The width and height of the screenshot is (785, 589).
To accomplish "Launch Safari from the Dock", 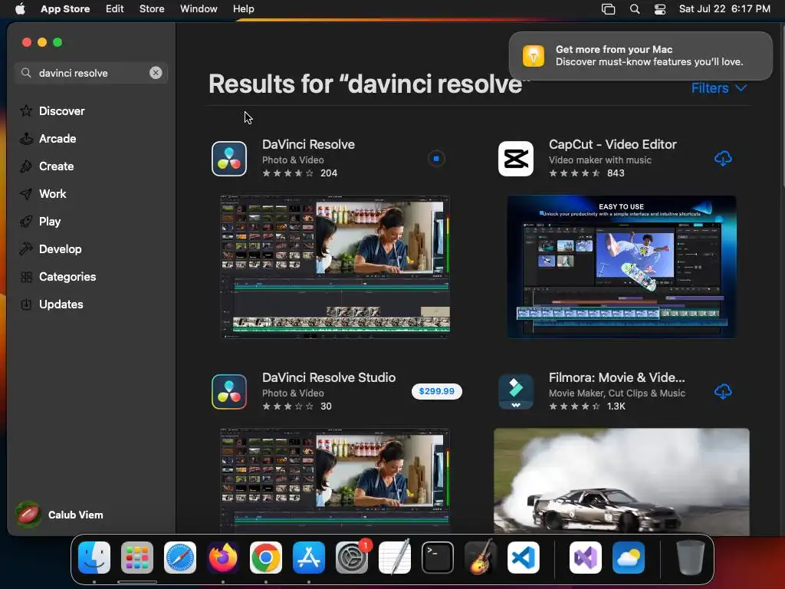I will [x=180, y=558].
